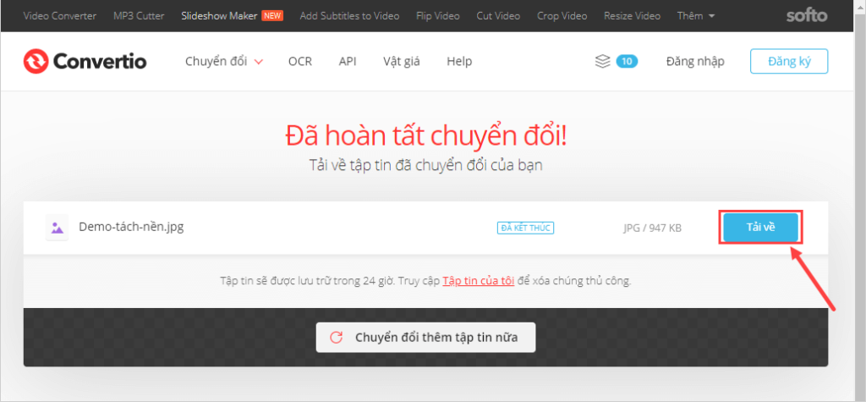
Task: Click the Đăng nhập login link
Action: click(x=695, y=61)
